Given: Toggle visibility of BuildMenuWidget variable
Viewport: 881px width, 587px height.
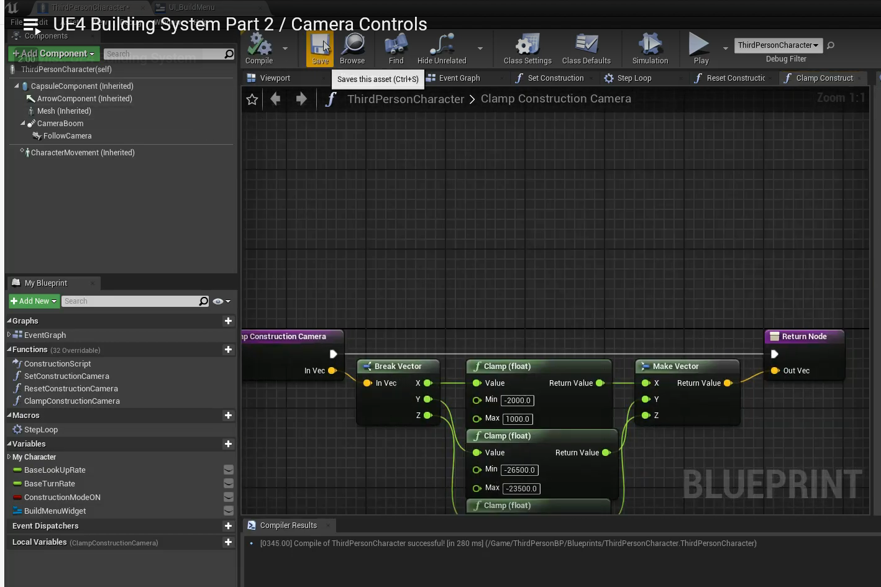Looking at the screenshot, I should [x=229, y=511].
